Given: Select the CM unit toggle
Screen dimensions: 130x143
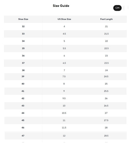Looking at the screenshot, I should point(117,8).
